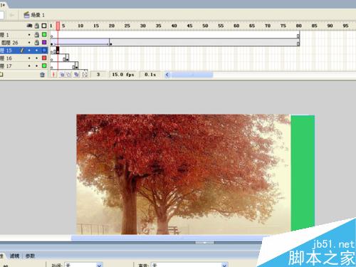The width and height of the screenshot is (356, 267).
Task: Toggle lock dot of layer 17
Action: point(36,66)
